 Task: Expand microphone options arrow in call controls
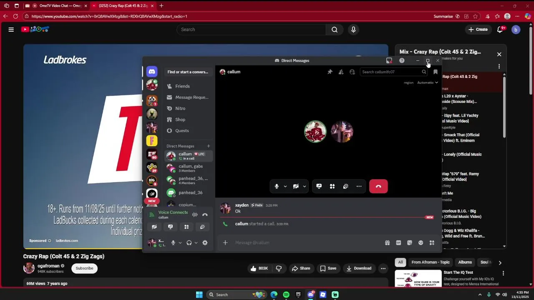[285, 186]
